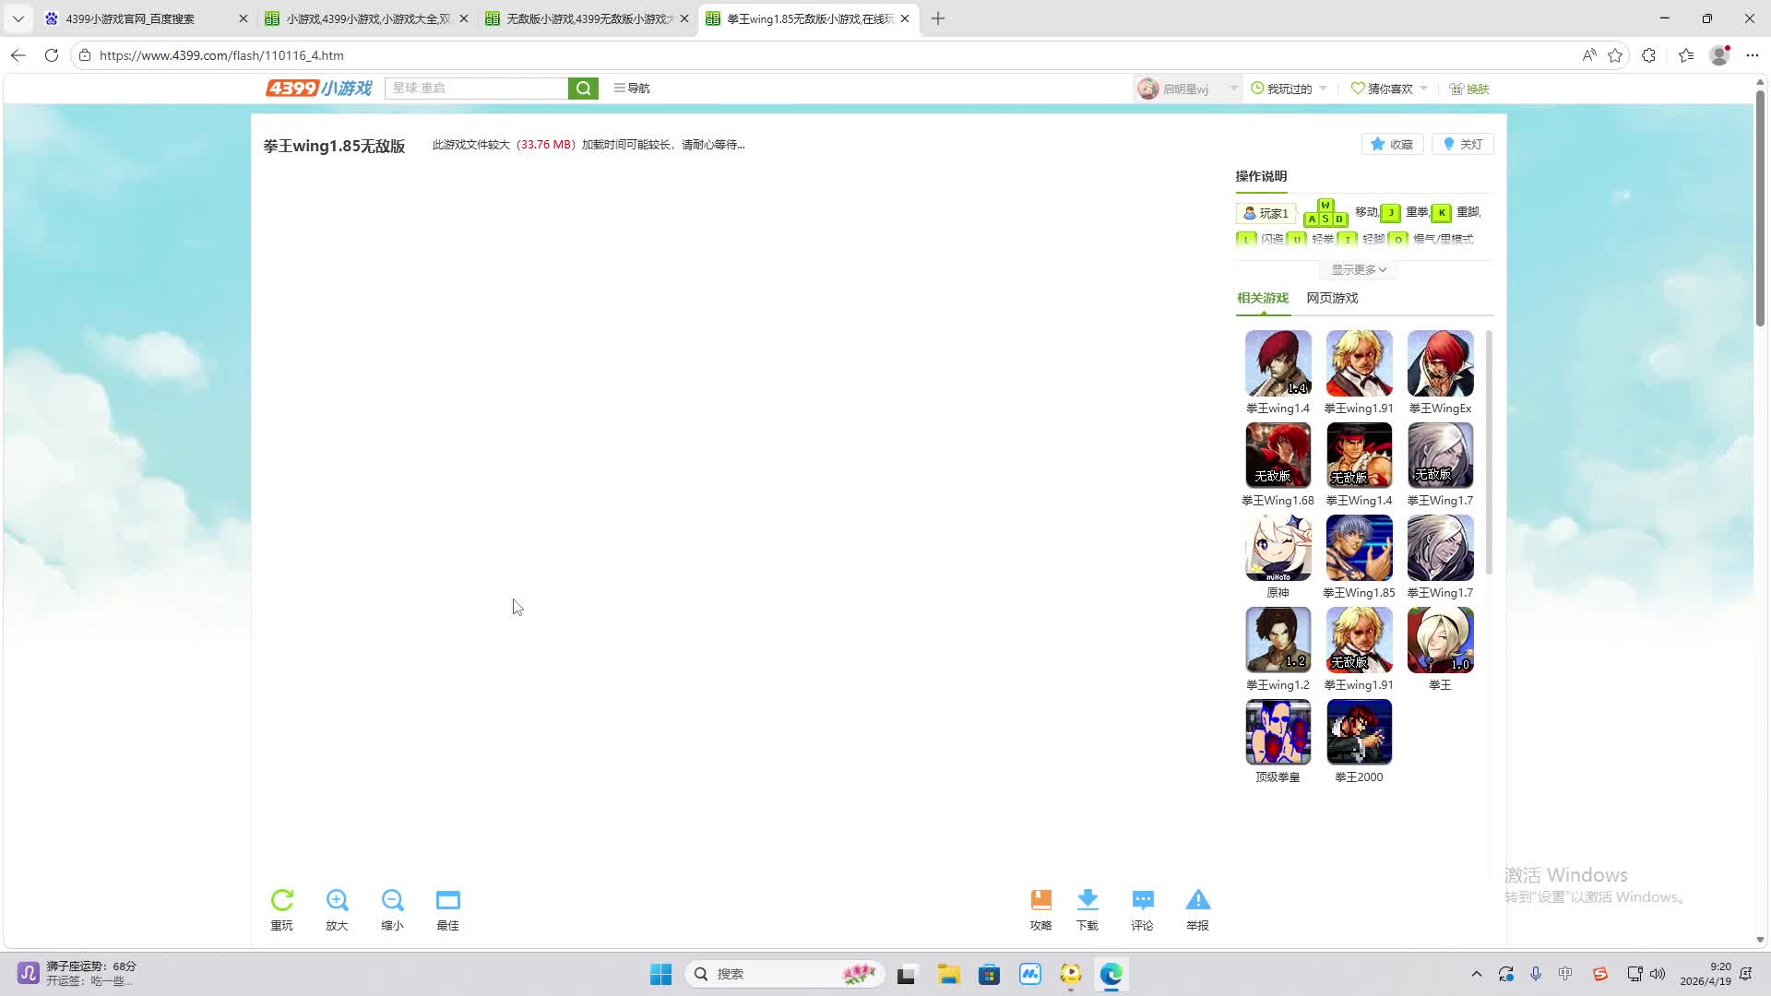Screen dimensions: 1771x996
Task: Switch to the 网页游戏 tab
Action: [x=1332, y=298]
